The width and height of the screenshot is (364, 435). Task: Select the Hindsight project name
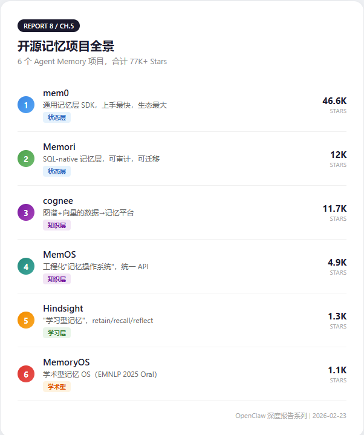point(63,308)
